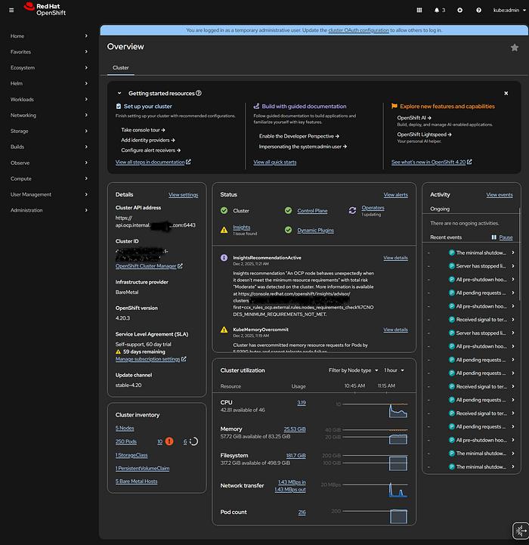Screen dimensions: 529x545
Task: Click the Control Plane green check icon
Action: click(x=288, y=211)
